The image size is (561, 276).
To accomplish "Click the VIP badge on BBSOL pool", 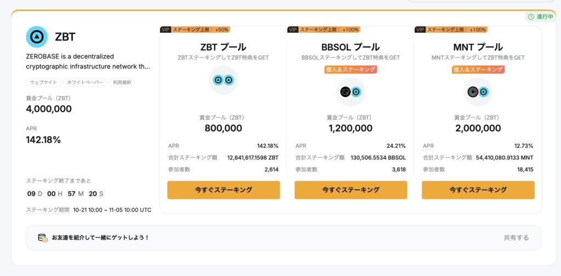I will pyautogui.click(x=293, y=30).
